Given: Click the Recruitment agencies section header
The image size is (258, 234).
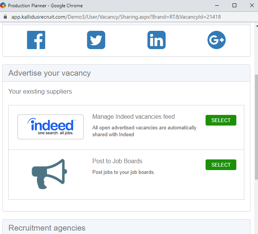Looking at the screenshot, I should (x=47, y=228).
